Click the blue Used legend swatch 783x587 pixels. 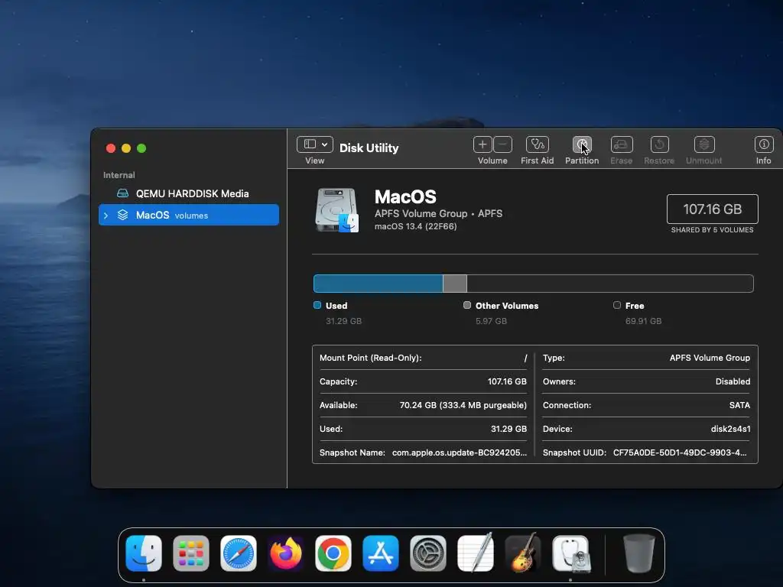tap(317, 305)
